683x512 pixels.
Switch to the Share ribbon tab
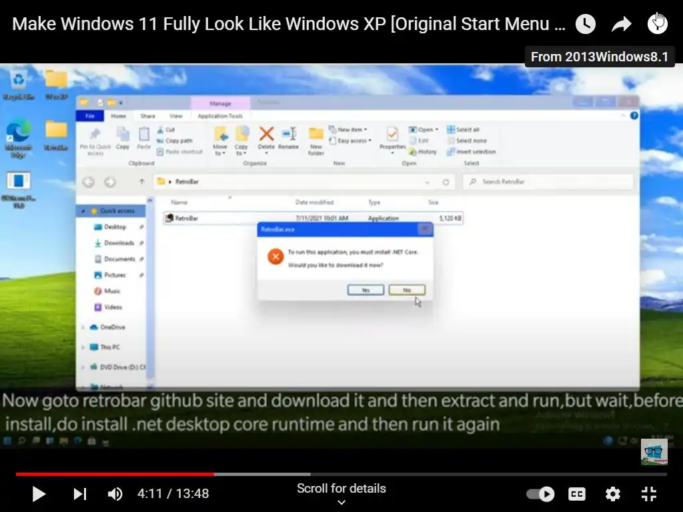point(147,116)
